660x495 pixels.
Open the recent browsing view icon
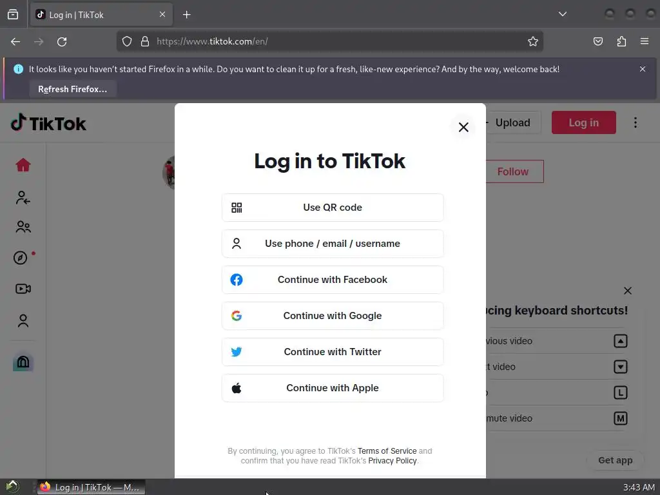pos(13,15)
